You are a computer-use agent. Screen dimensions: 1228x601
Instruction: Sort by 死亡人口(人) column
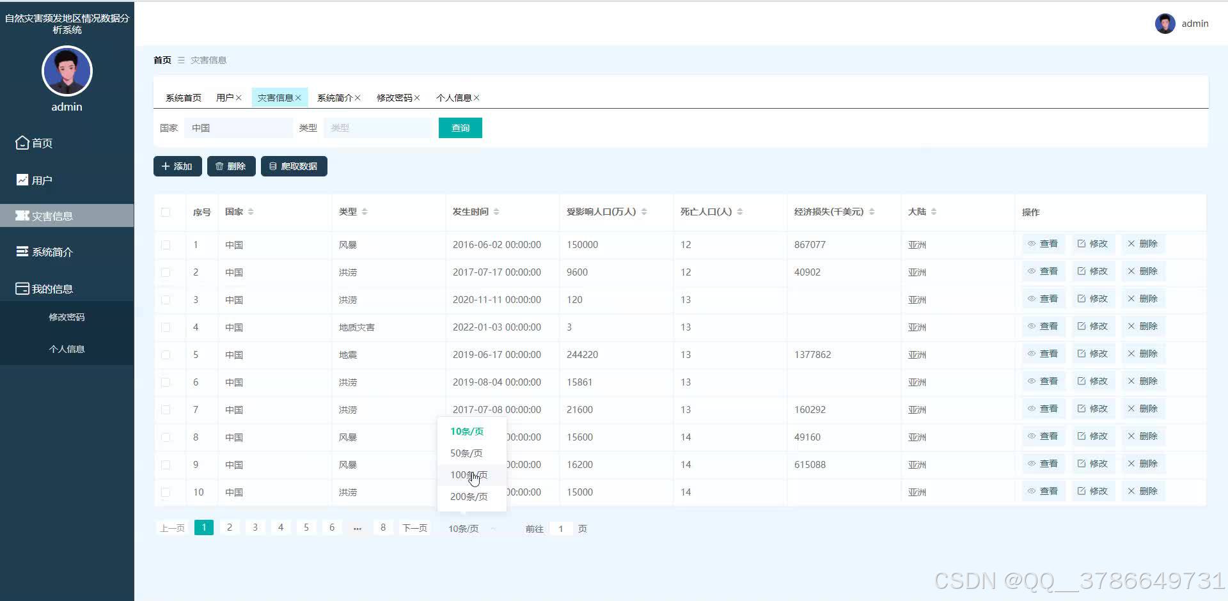tap(740, 212)
